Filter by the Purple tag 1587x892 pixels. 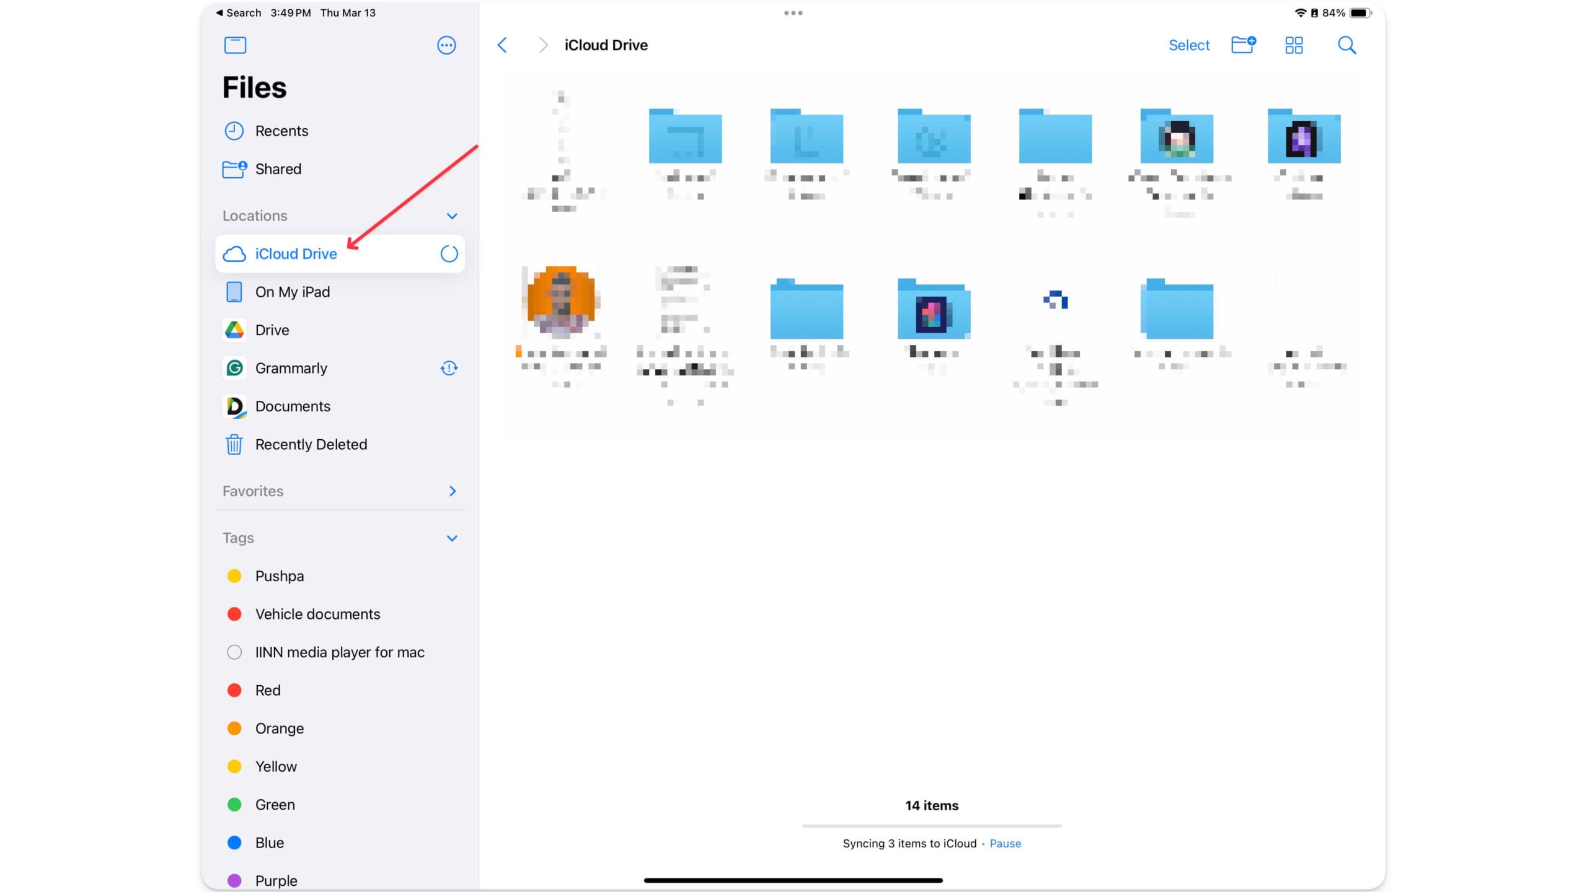[x=340, y=881]
